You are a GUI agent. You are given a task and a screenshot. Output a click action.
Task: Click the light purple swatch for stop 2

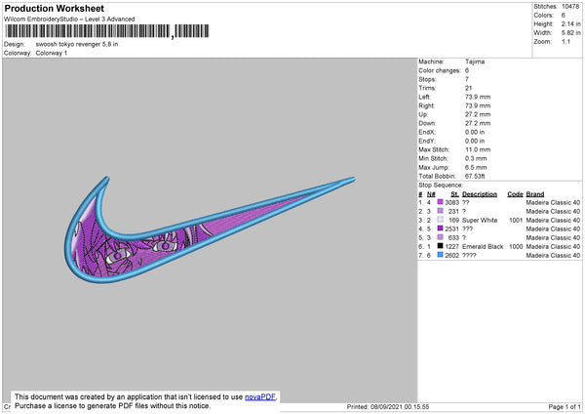441,211
